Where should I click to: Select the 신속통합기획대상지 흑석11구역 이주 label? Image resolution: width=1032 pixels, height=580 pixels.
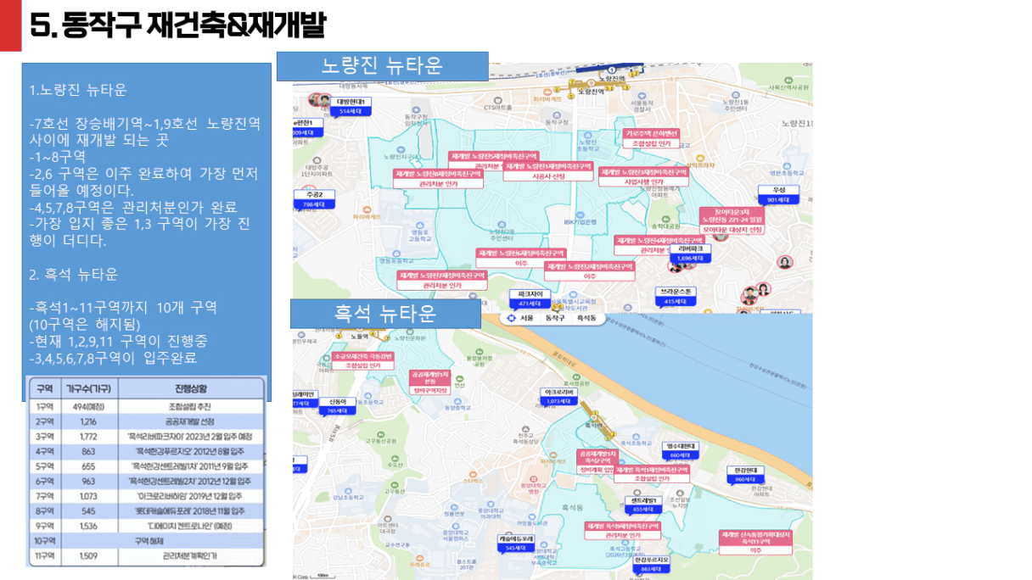(x=755, y=543)
